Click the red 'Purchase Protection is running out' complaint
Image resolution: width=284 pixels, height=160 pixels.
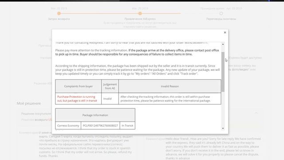pos(77,99)
